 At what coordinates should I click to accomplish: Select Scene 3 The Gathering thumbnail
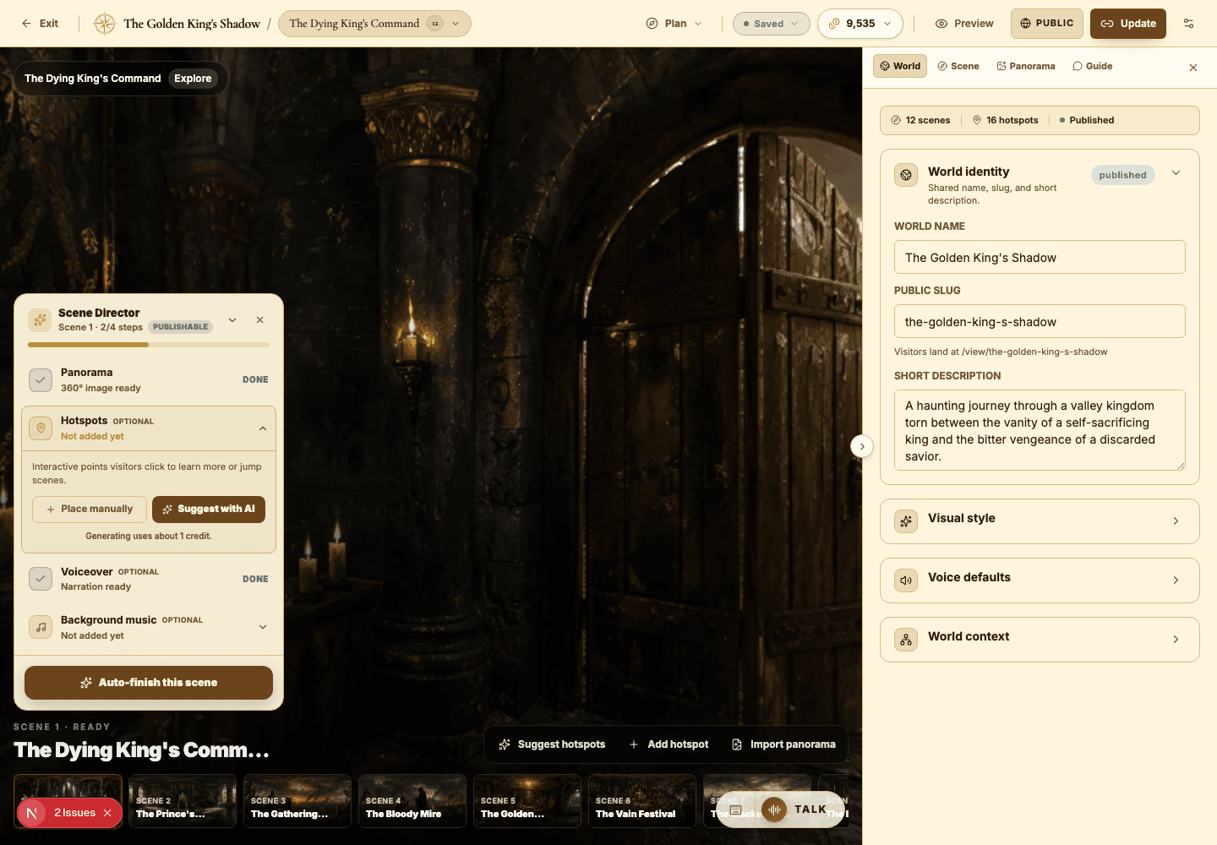(297, 801)
